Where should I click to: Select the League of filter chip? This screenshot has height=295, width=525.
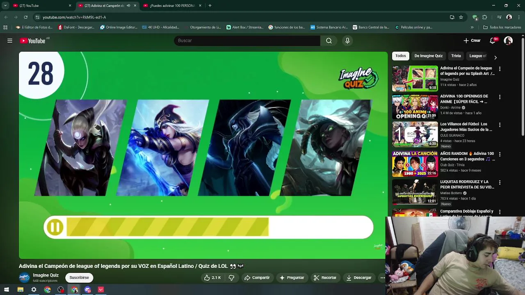coord(478,56)
